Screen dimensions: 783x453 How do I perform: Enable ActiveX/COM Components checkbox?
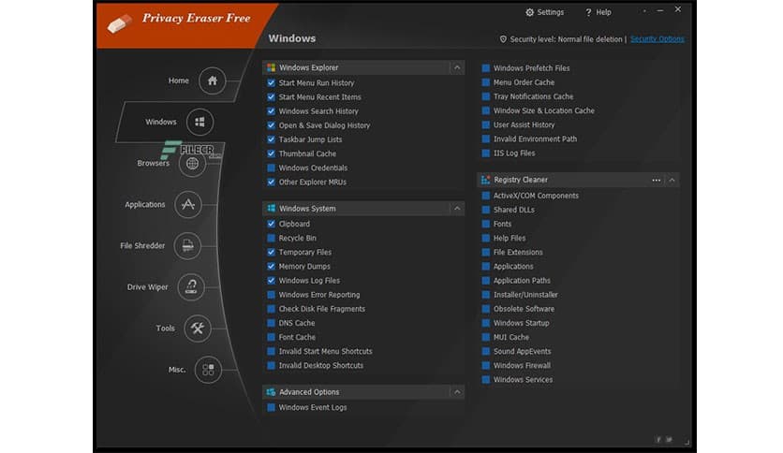click(x=485, y=196)
